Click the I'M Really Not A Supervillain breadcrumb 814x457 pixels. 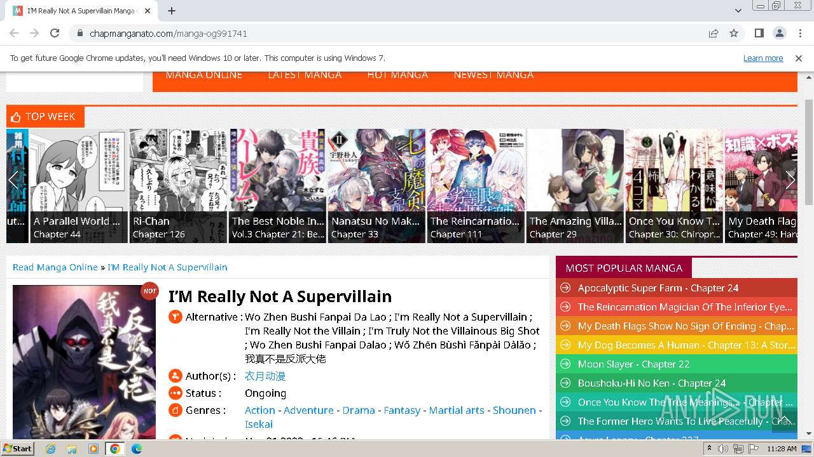coord(167,267)
